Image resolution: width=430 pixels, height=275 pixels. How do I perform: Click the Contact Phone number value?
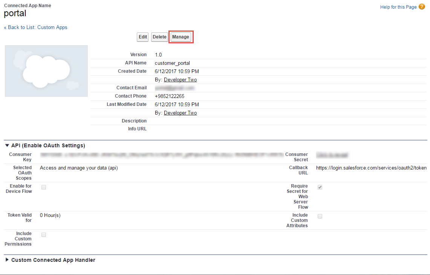point(170,96)
